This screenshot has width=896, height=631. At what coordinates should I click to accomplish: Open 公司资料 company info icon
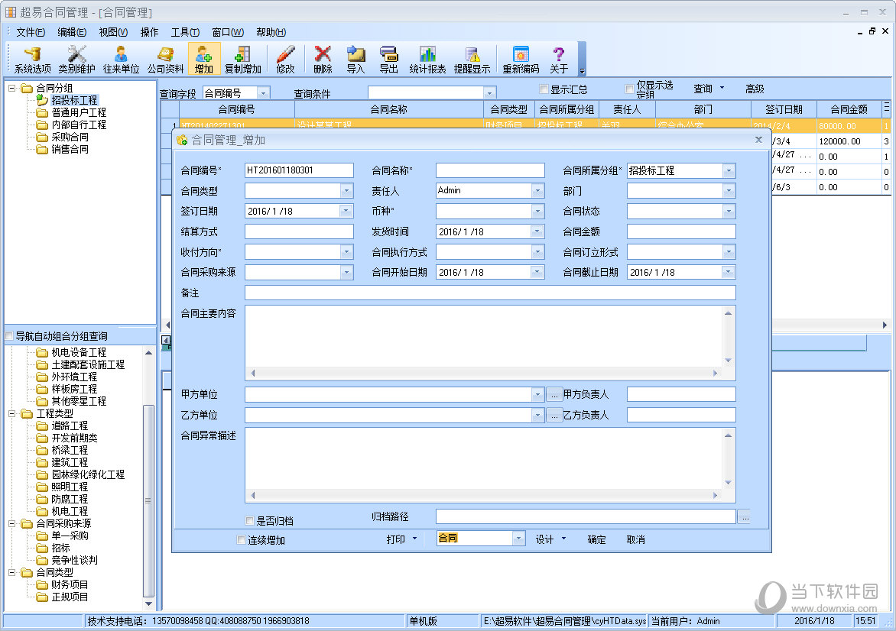coord(166,60)
